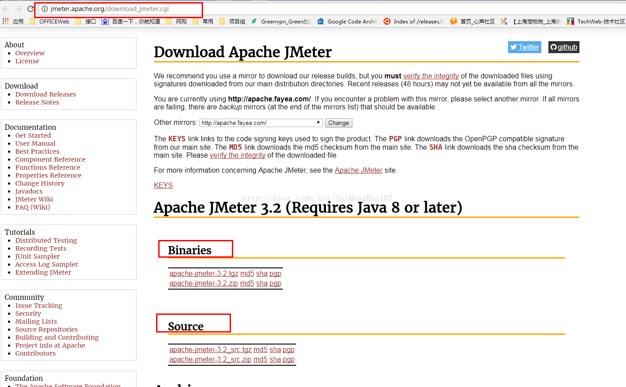This screenshot has width=626, height=387.
Task: Open the 常用 bookmark folder
Action: (203, 21)
